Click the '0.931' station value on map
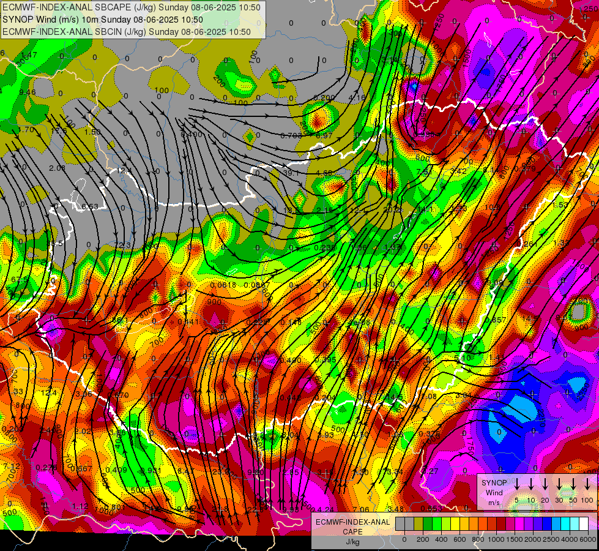 click(x=151, y=470)
